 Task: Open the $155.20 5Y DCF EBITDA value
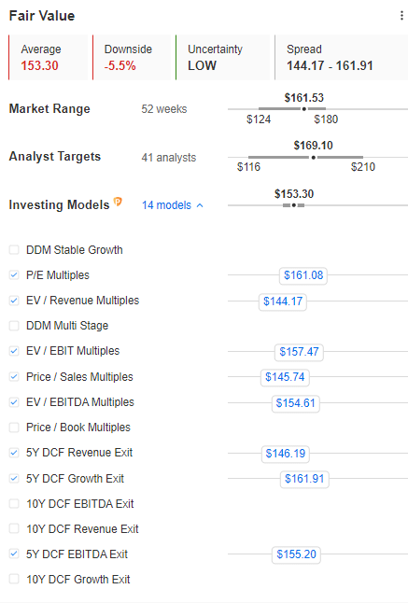pyautogui.click(x=296, y=554)
